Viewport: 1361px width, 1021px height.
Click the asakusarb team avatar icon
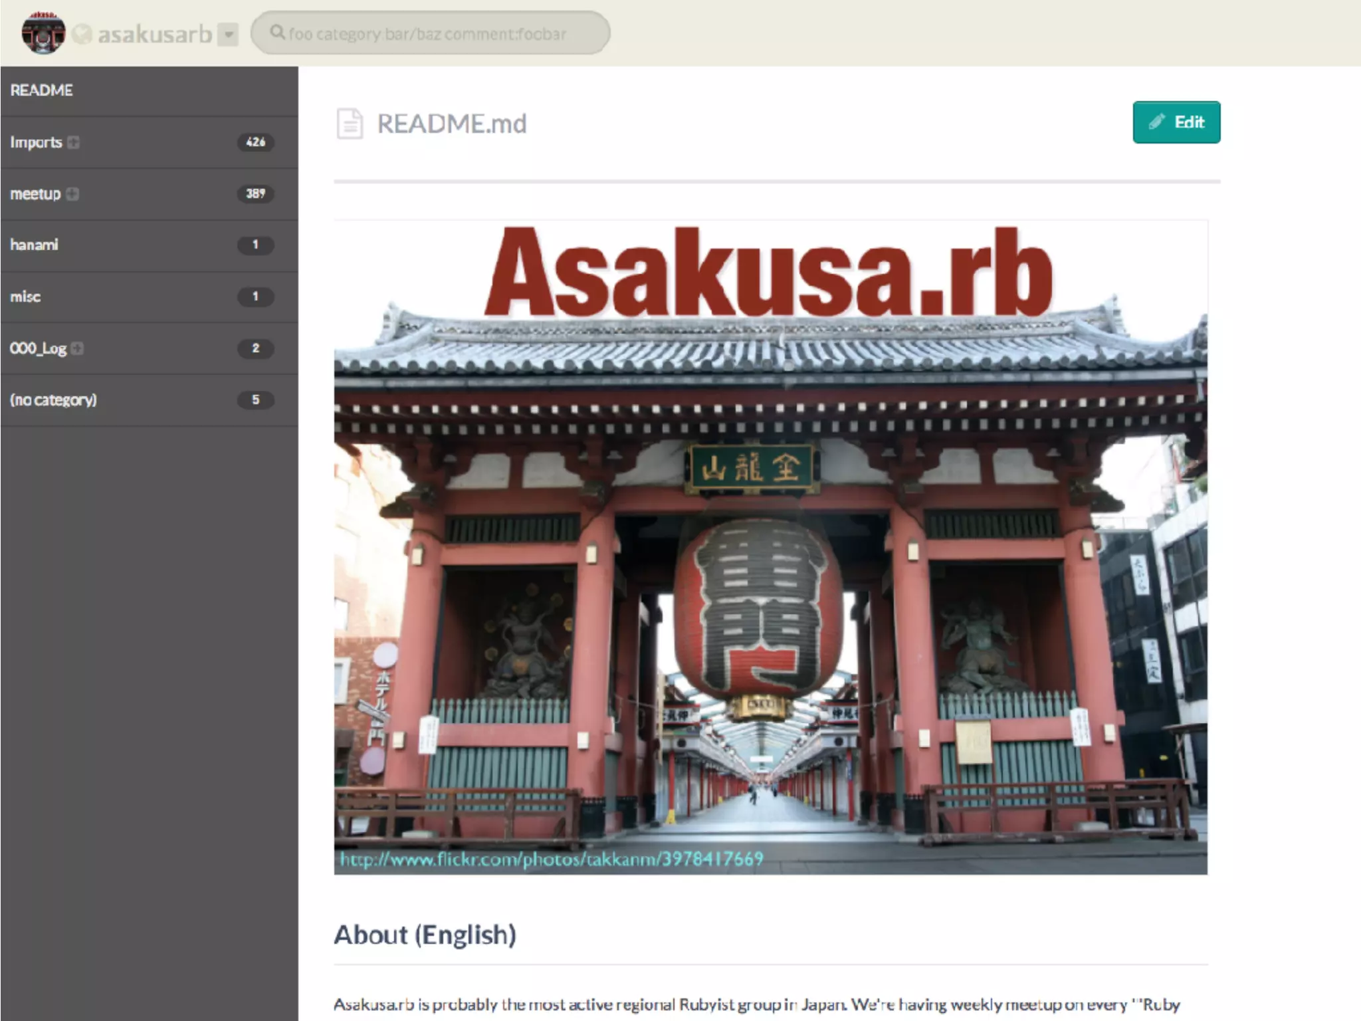click(43, 33)
